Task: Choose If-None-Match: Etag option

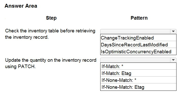Action: pyautogui.click(x=138, y=87)
